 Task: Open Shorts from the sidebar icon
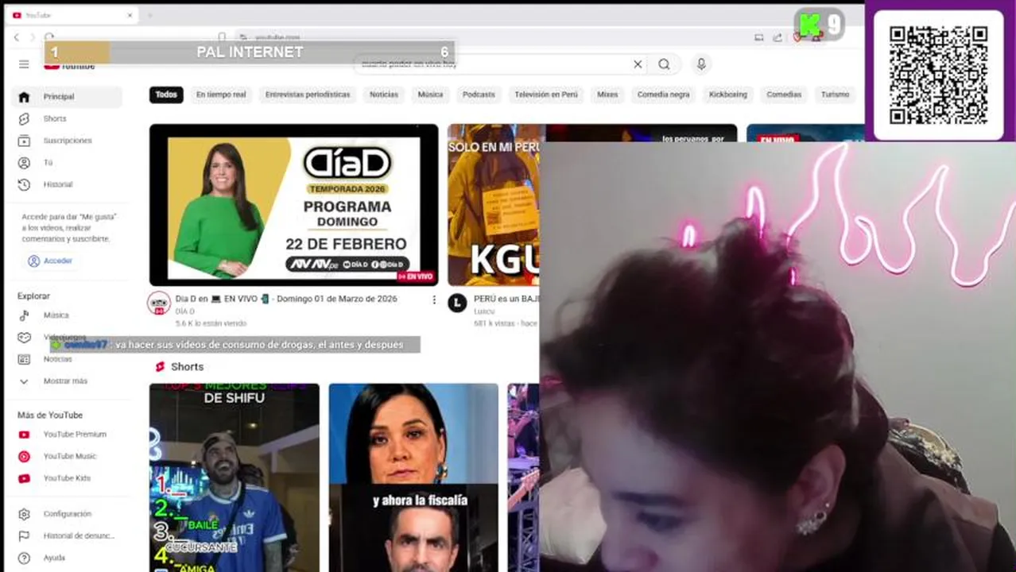click(x=24, y=118)
